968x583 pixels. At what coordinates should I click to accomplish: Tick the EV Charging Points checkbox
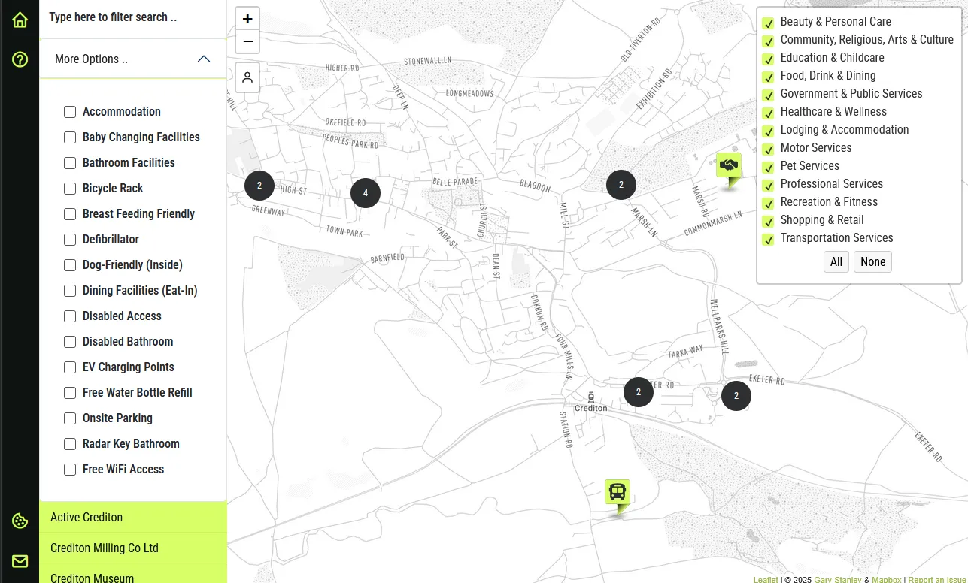tap(70, 367)
